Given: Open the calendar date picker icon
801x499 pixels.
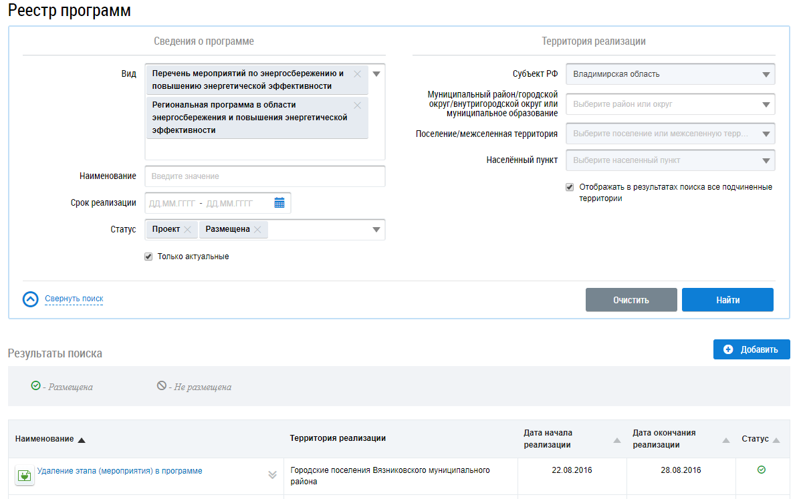Looking at the screenshot, I should [279, 203].
